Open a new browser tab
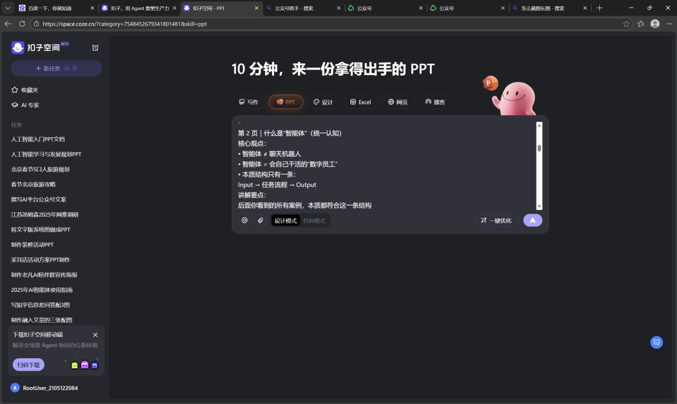 (x=599, y=8)
